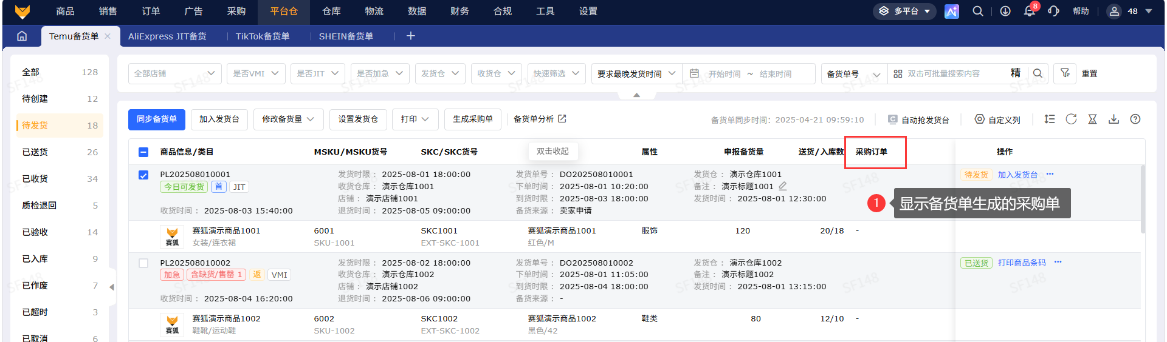Click the export download icon
This screenshot has width=1167, height=342.
(x=1114, y=119)
